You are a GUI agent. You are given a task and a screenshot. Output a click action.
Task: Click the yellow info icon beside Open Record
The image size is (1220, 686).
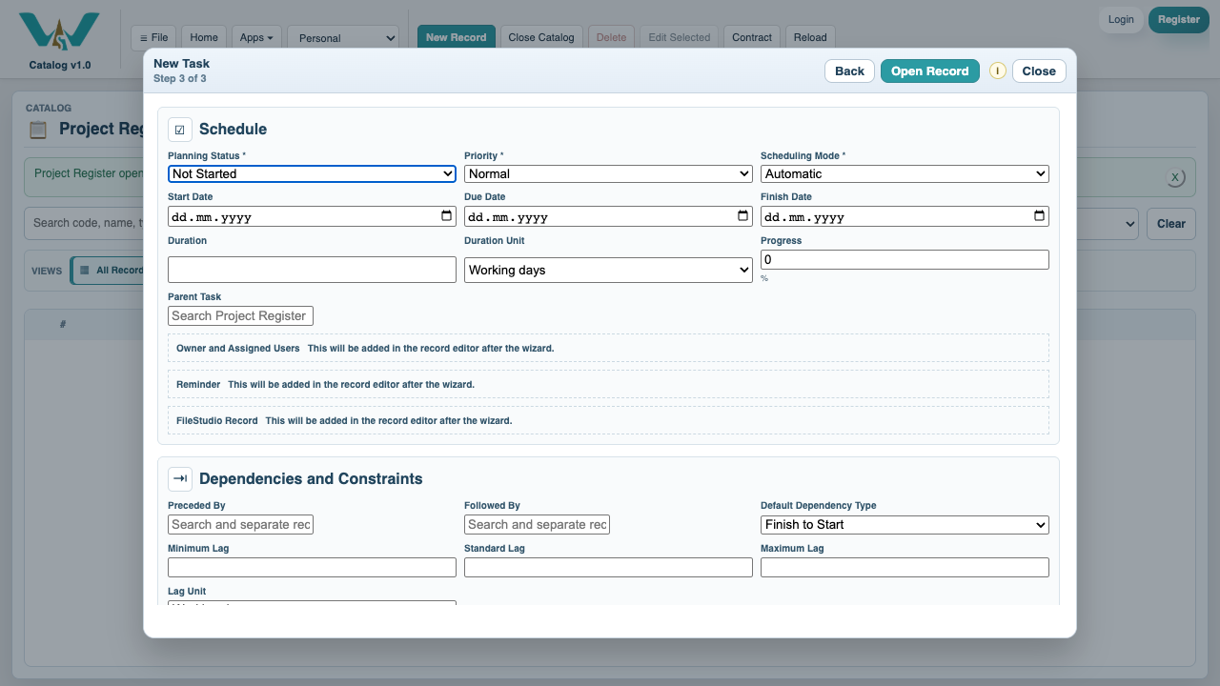click(997, 71)
